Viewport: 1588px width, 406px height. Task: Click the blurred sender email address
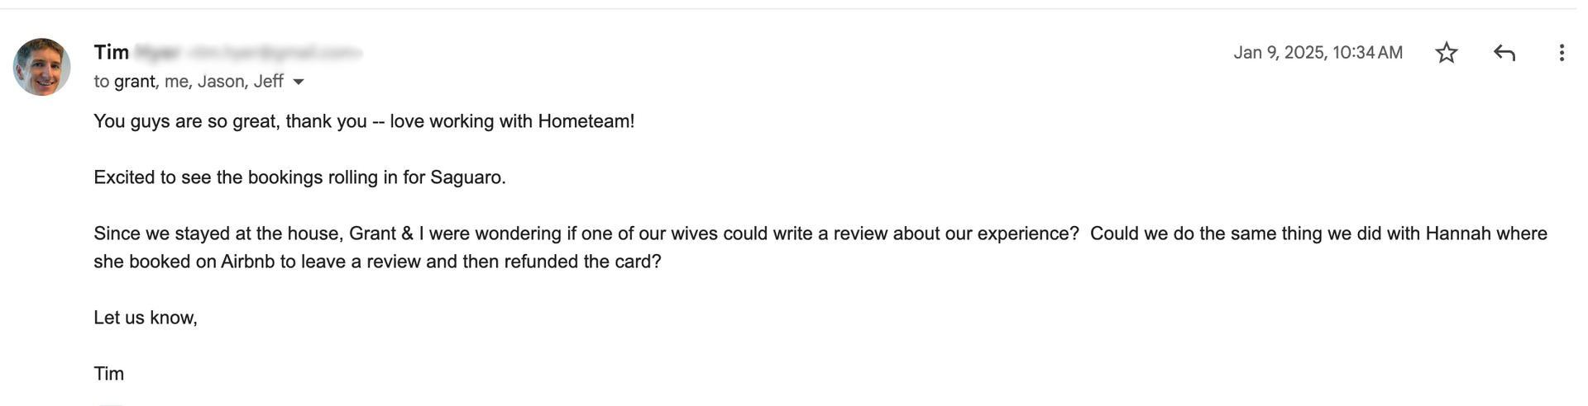275,53
